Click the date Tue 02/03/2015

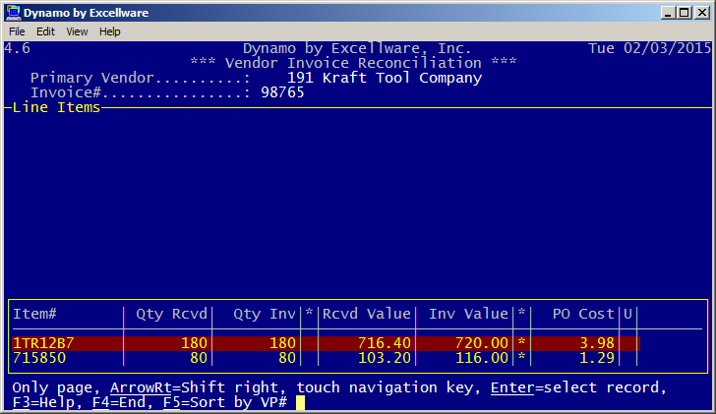649,48
